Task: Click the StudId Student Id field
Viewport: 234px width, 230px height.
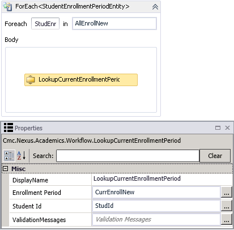Action: point(156,206)
